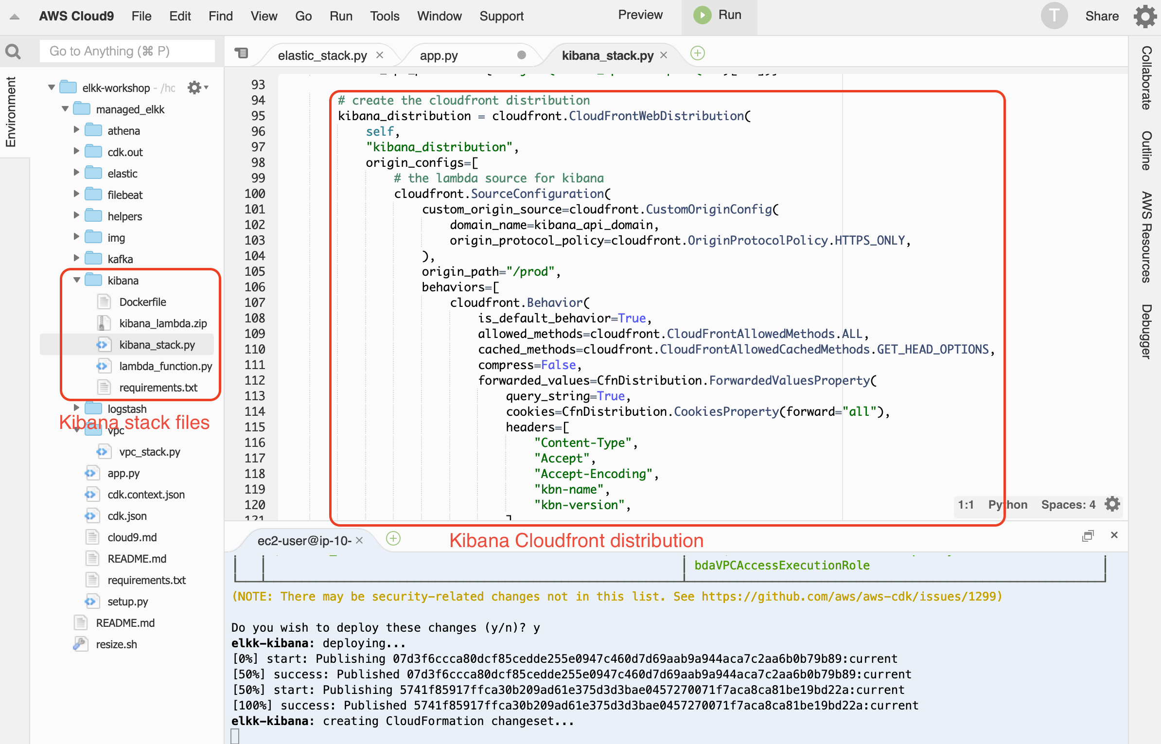This screenshot has width=1161, height=744.
Task: Close the bottom terminal panel
Action: pos(1114,535)
